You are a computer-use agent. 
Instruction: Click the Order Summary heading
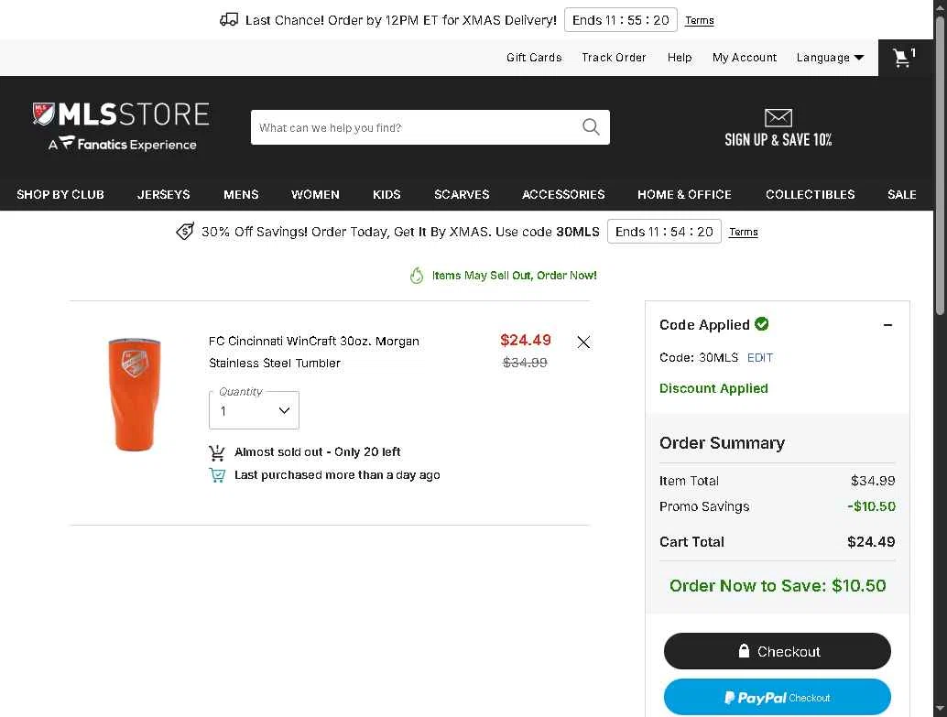722,443
